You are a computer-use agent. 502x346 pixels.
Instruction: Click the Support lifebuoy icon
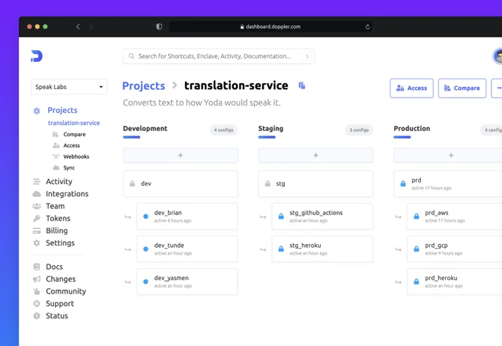[x=37, y=303]
